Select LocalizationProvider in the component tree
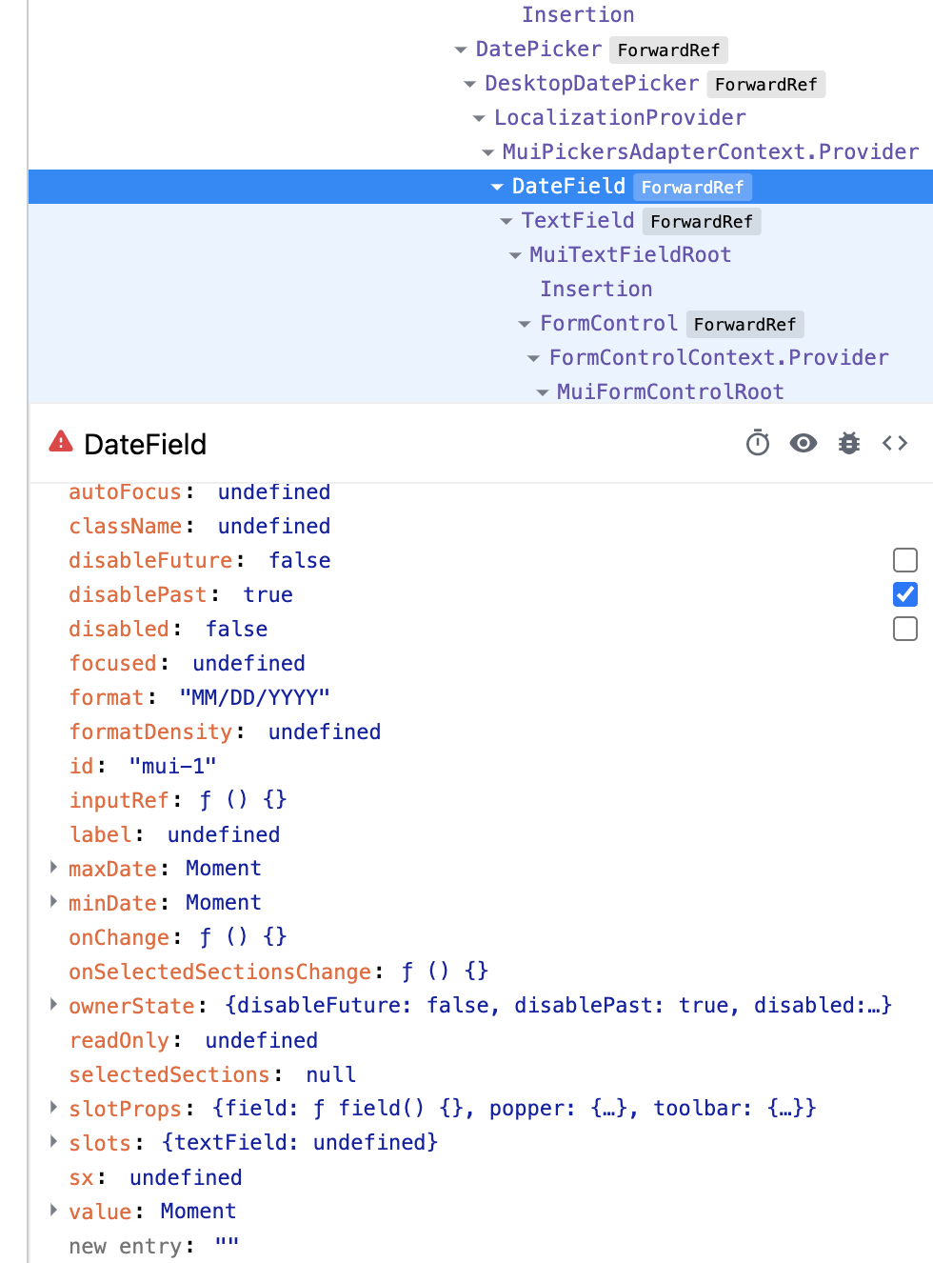Image resolution: width=933 pixels, height=1263 pixels. tap(619, 117)
